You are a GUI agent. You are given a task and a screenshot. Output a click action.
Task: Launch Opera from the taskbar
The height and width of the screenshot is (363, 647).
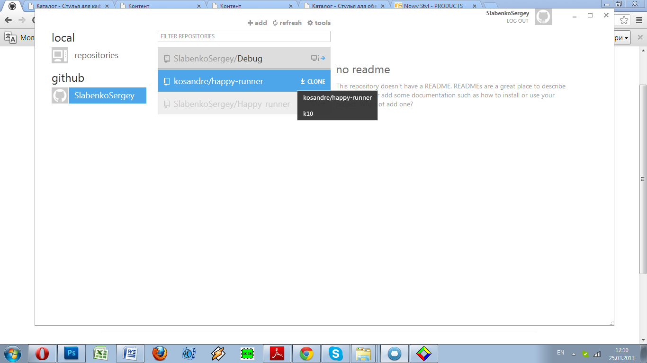[42, 354]
